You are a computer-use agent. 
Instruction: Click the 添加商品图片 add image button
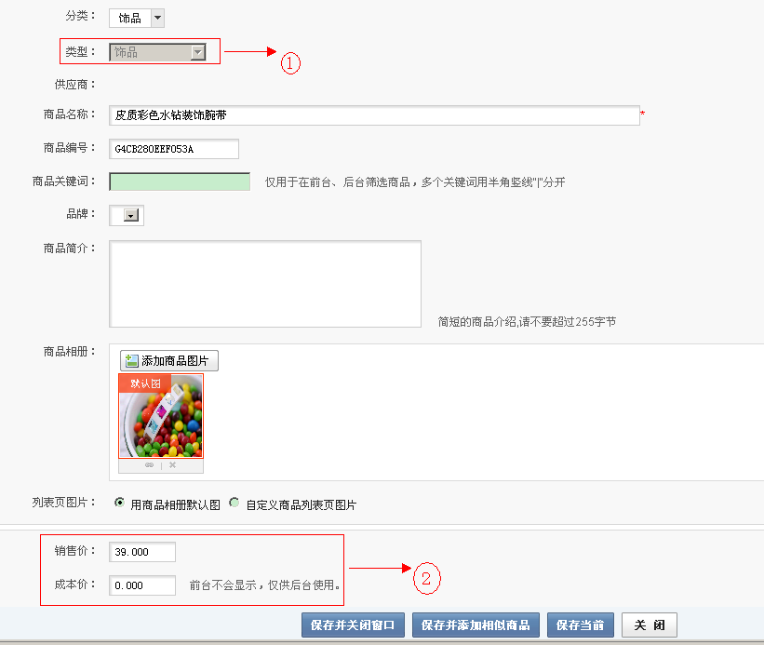(x=169, y=361)
